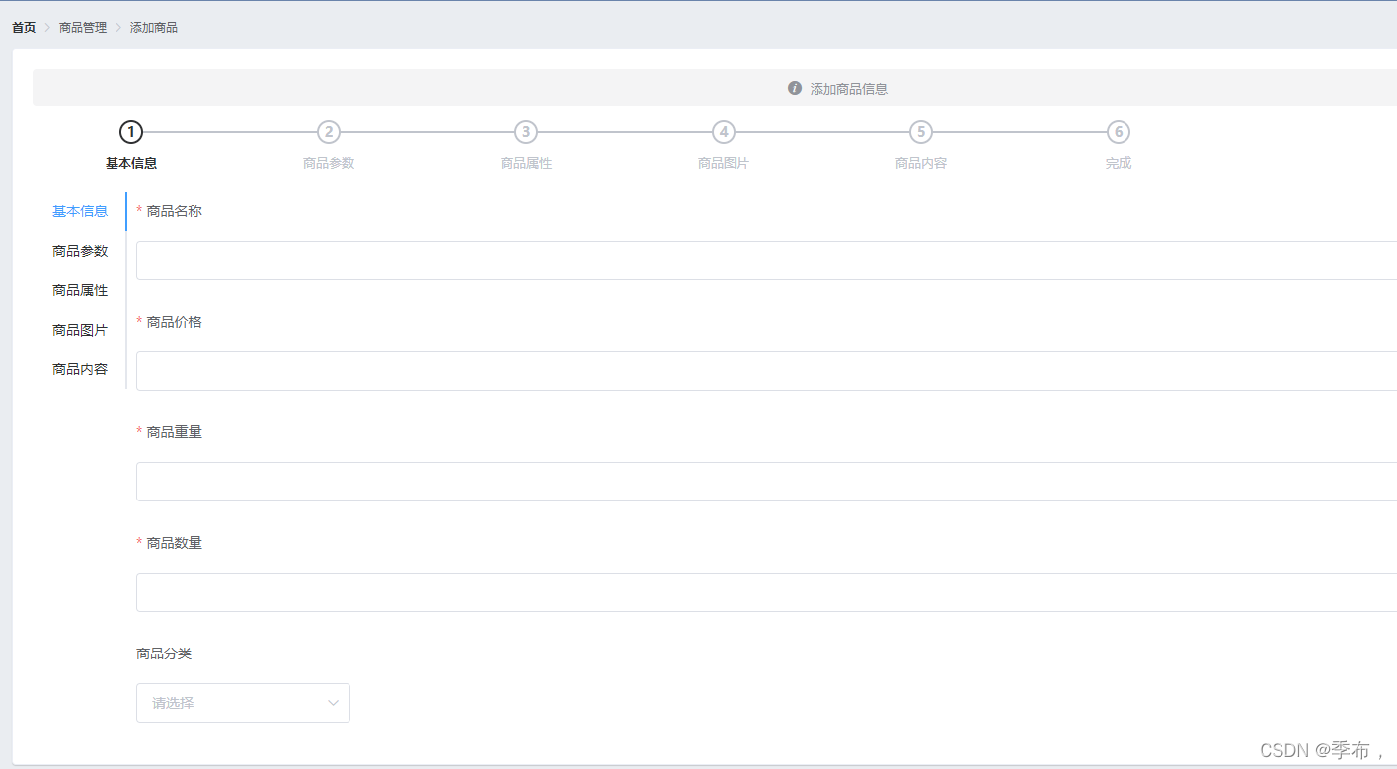Screen dimensions: 1397x769
Task: Click the 基本信息 step title under step 1
Action: (131, 163)
